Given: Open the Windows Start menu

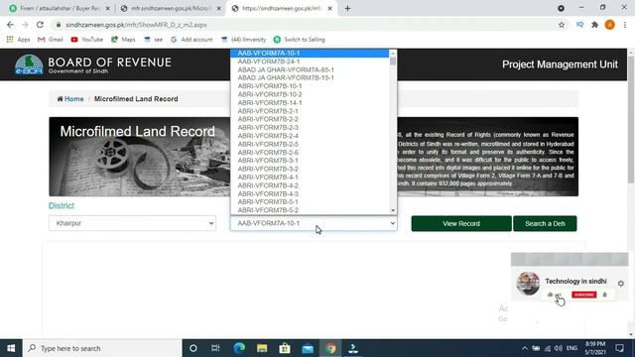Looking at the screenshot, I should [x=11, y=348].
